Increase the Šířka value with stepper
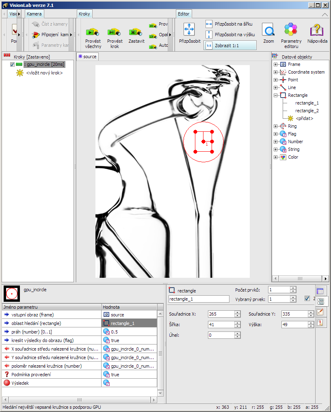Image resolution: width=331 pixels, height=412 pixels. [237, 323]
